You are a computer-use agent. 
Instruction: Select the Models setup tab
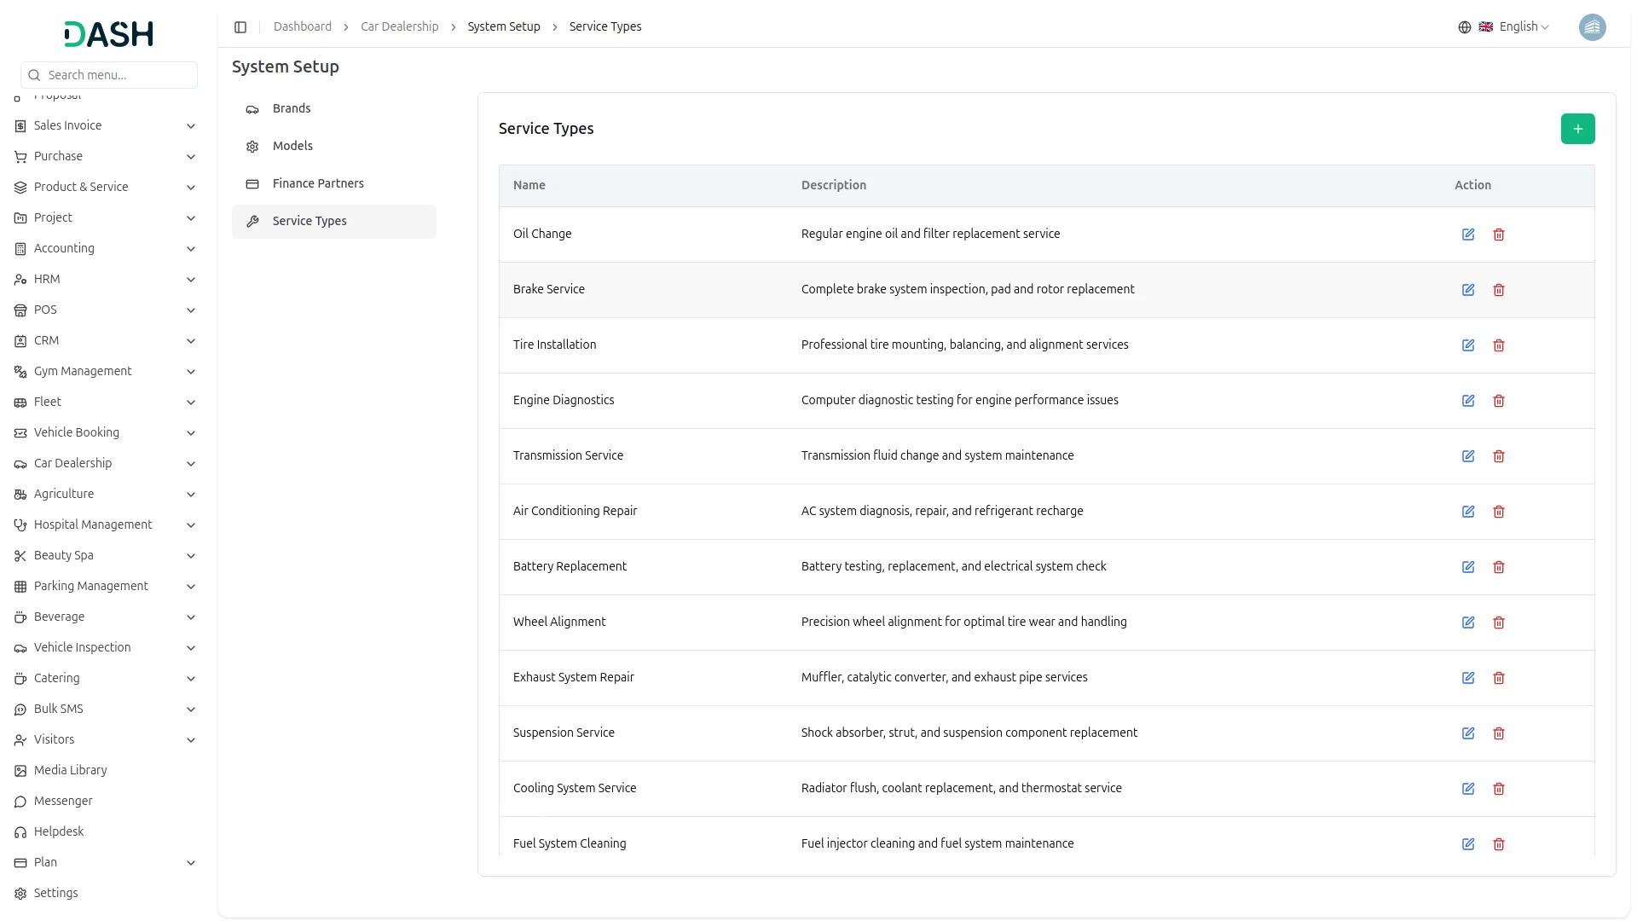[x=292, y=146]
